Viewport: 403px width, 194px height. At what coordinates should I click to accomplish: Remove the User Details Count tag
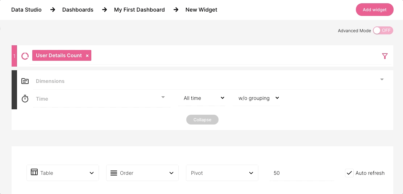tap(87, 56)
